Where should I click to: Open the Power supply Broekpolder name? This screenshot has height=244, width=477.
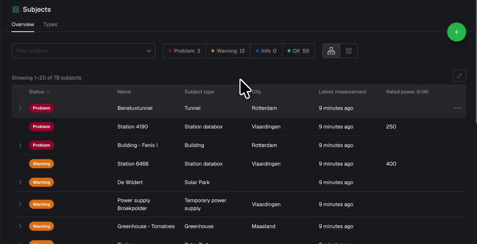point(134,204)
